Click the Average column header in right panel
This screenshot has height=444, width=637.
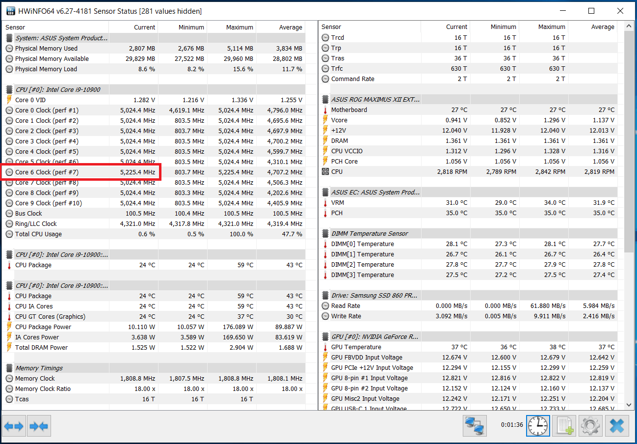pyautogui.click(x=593, y=27)
